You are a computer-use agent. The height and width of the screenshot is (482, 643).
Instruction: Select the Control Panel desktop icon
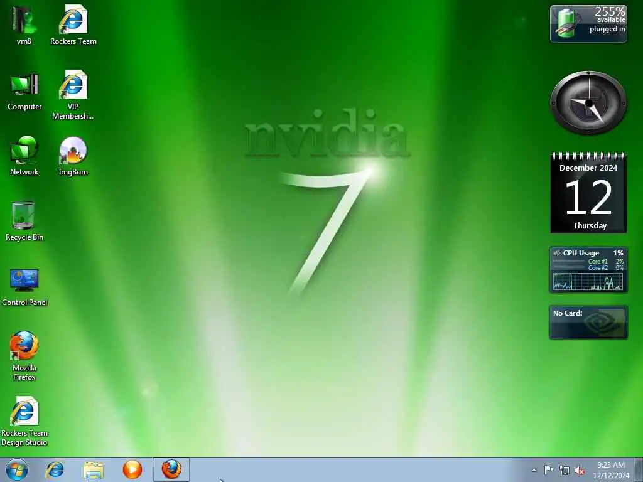pyautogui.click(x=24, y=286)
